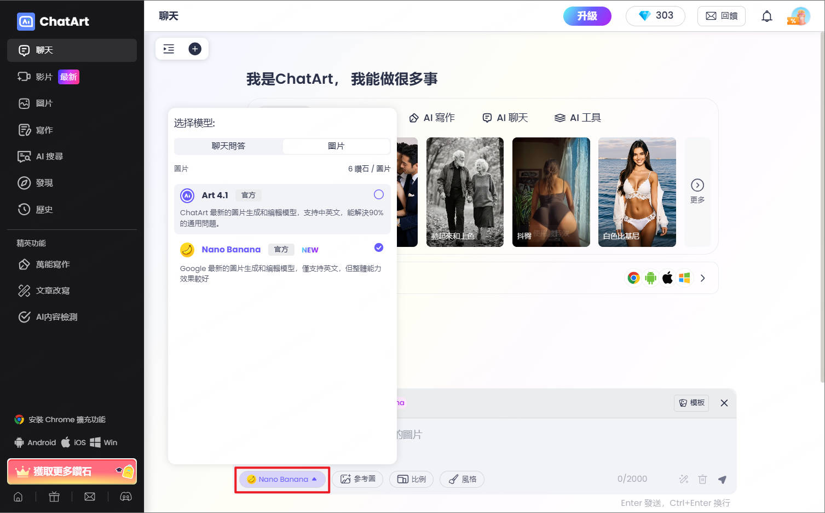Switch to the AI 工具 tab
This screenshot has width=825, height=513.
578,118
